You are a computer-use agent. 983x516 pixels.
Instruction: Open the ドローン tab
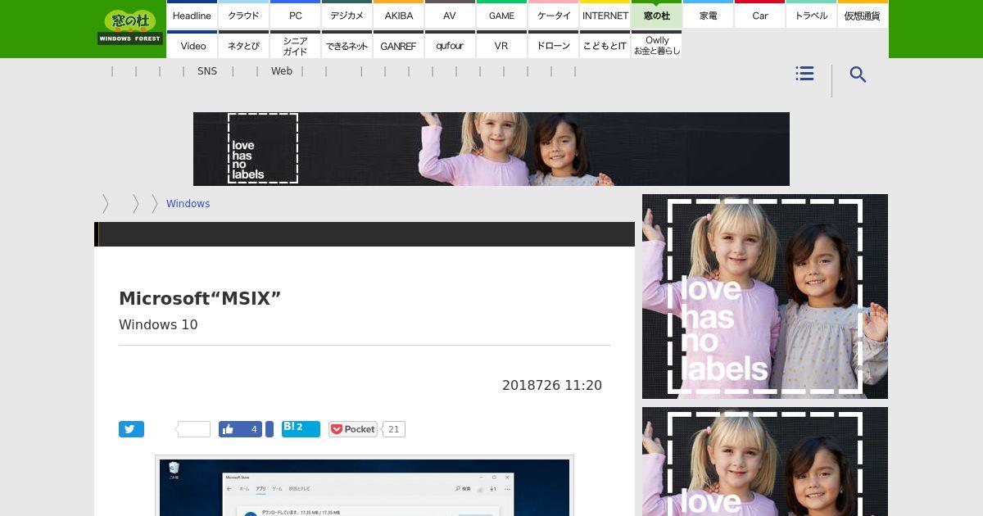tap(553, 45)
